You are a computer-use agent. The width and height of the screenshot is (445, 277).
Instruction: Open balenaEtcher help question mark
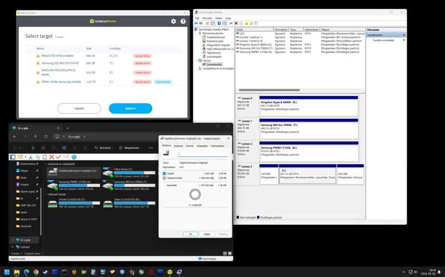tap(183, 21)
